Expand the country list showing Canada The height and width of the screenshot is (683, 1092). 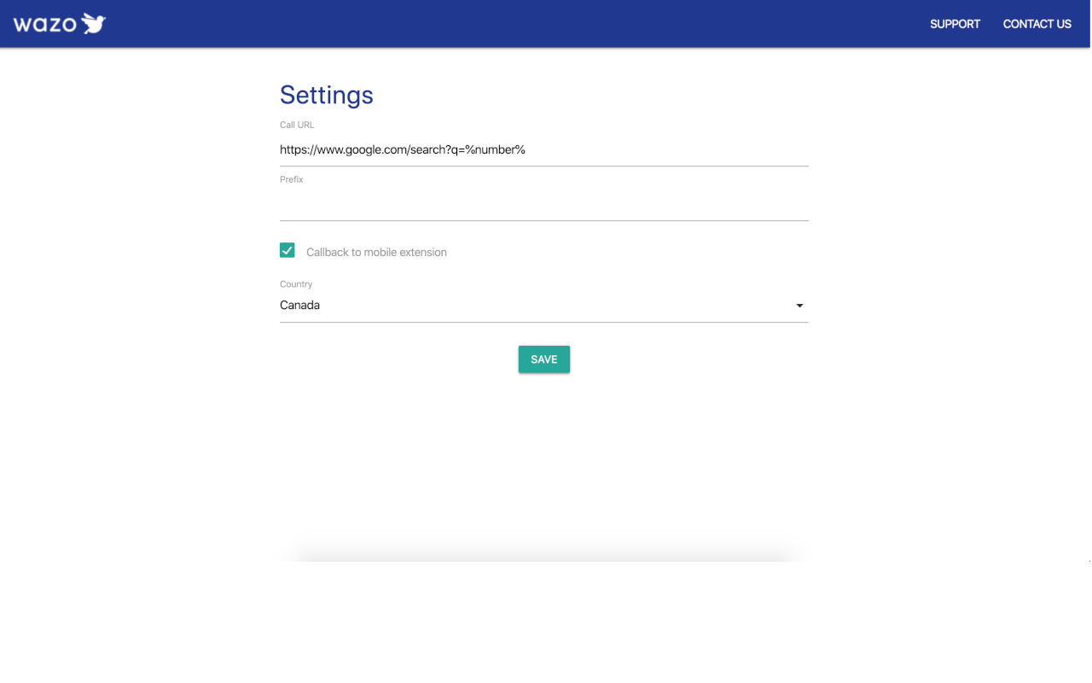[x=543, y=305]
